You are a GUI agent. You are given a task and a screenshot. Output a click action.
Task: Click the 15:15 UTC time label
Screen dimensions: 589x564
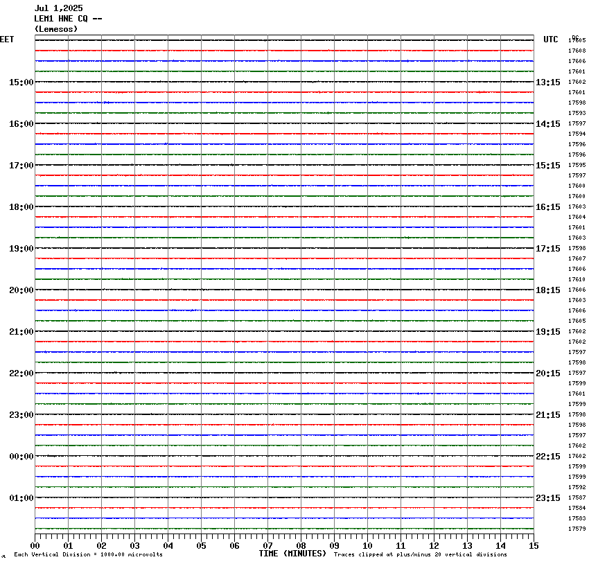pyautogui.click(x=547, y=166)
